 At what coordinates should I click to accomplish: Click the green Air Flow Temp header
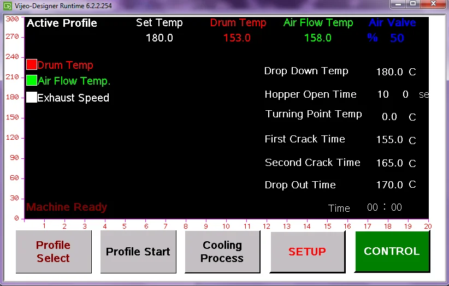(318, 22)
